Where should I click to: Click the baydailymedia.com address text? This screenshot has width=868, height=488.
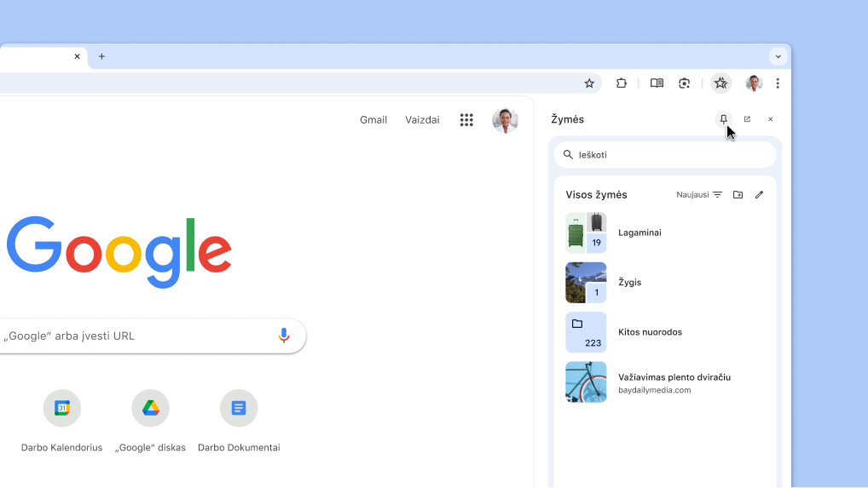tap(654, 390)
